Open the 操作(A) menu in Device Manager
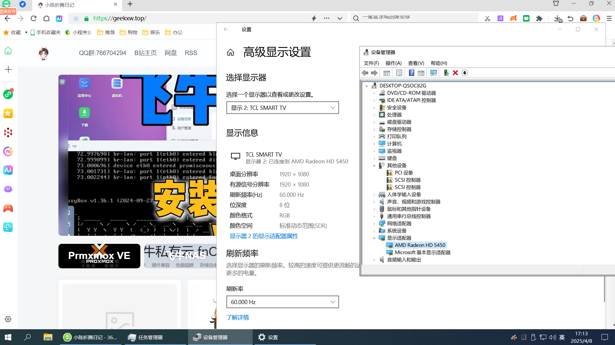The image size is (615, 345). [393, 63]
